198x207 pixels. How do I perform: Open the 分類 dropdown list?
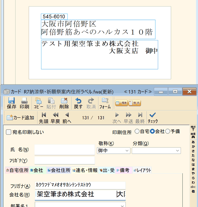pos(178,150)
